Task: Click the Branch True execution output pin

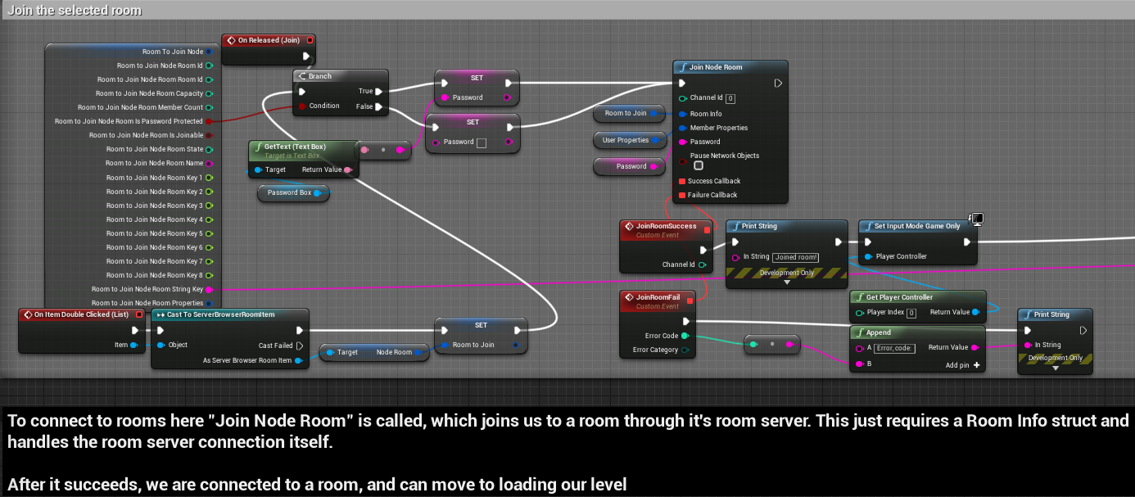Action: click(379, 92)
